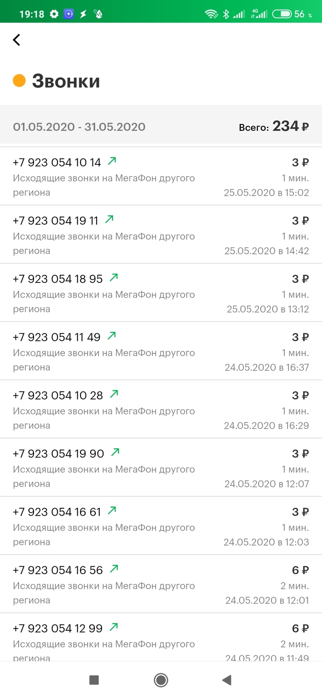This screenshot has width=322, height=699.
Task: Open call to +7 923 054 18 95
Action: tap(161, 293)
